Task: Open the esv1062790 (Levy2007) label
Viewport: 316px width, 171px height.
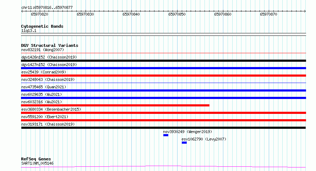Action: (x=204, y=139)
